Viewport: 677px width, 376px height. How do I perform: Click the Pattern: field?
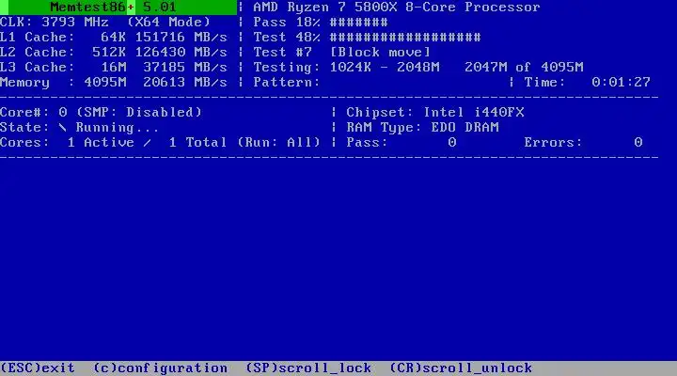[286, 82]
